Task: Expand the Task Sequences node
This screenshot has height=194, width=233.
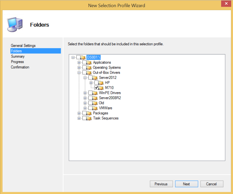Action: (79, 118)
